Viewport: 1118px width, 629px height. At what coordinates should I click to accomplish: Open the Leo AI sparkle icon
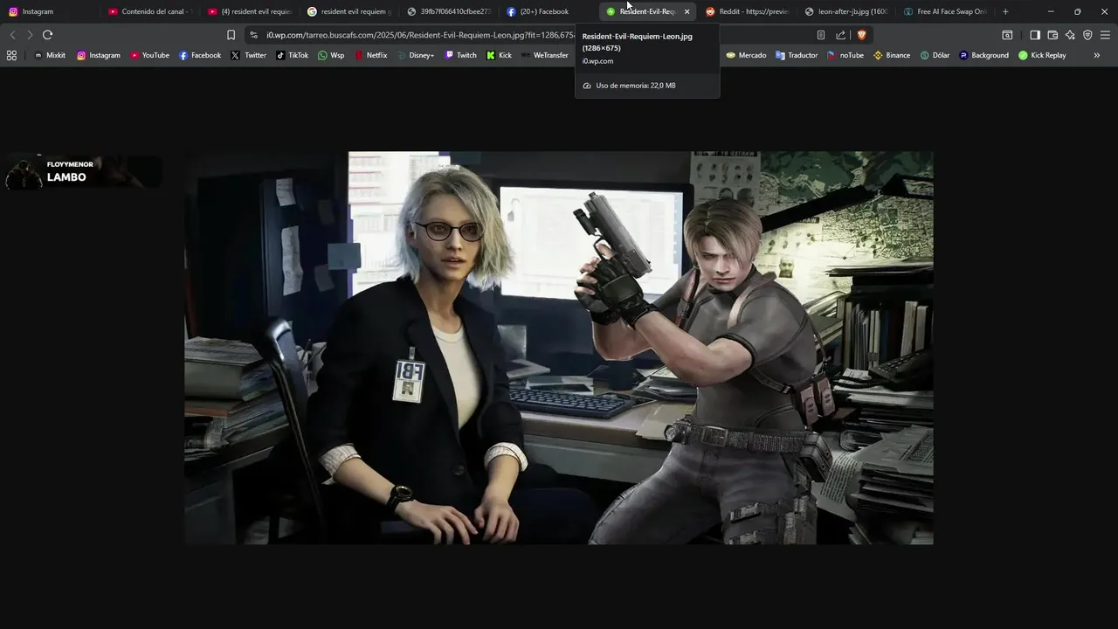click(x=1070, y=35)
